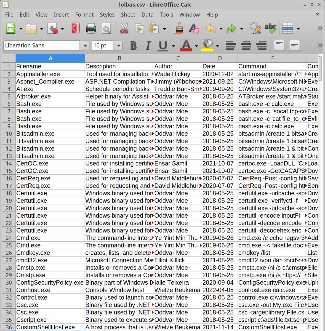The width and height of the screenshot is (325, 331).
Task: Expand the Background Color dropdown arrow
Action: [217, 46]
